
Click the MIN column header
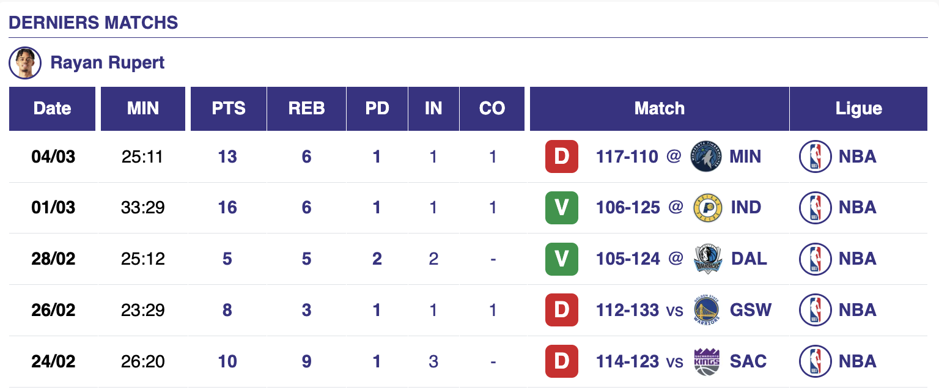[x=143, y=109]
